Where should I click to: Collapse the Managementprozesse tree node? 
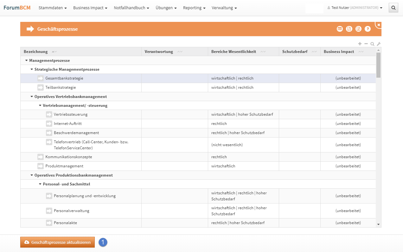(x=26, y=61)
